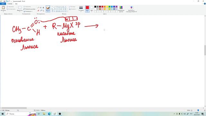Click the Brushes tool icon
Screen dimensions: 206x116
point(48,8)
